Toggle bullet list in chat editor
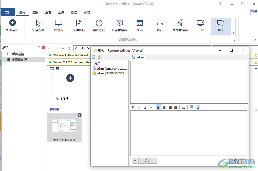The width and height of the screenshot is (258, 171). [184, 107]
